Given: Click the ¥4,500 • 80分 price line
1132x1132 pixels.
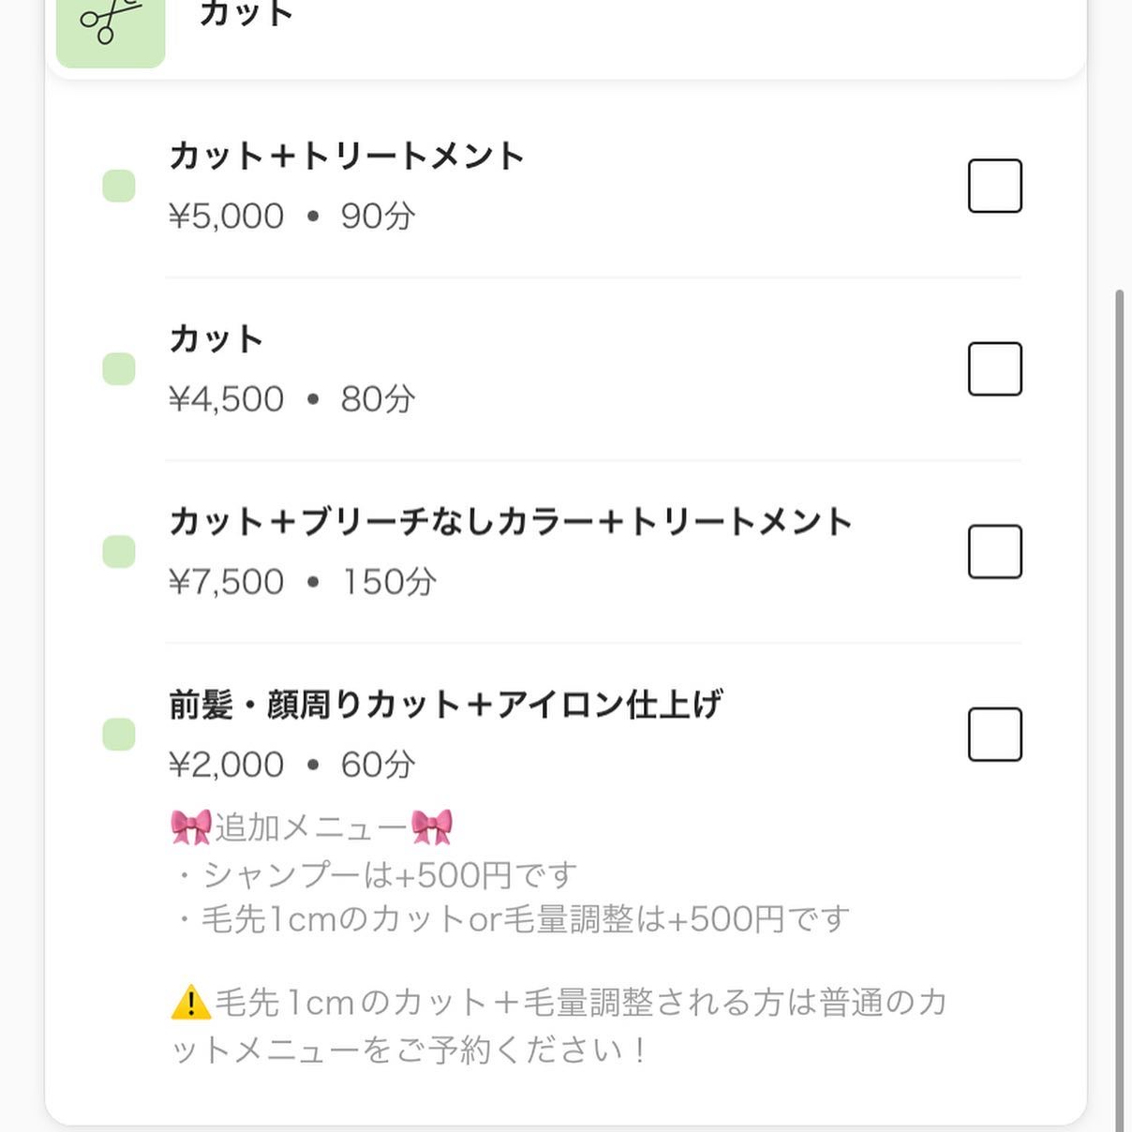Looking at the screenshot, I should click(x=291, y=399).
